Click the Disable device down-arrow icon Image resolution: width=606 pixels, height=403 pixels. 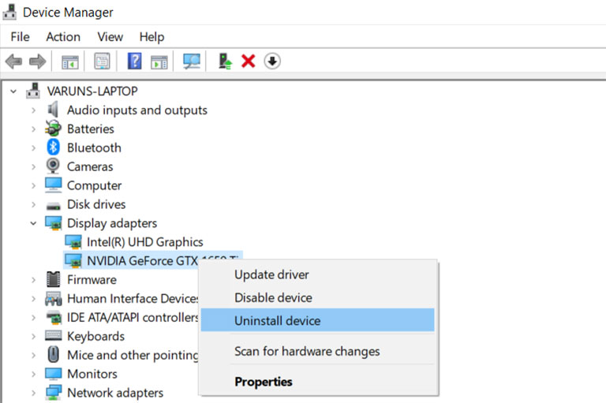tap(272, 61)
